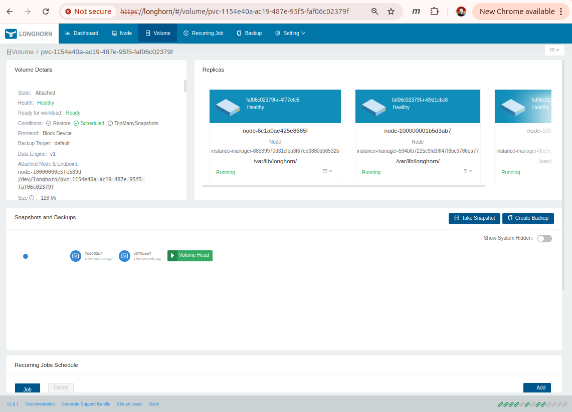Click replica node name node-100000001b5d3ab7

click(x=418, y=131)
